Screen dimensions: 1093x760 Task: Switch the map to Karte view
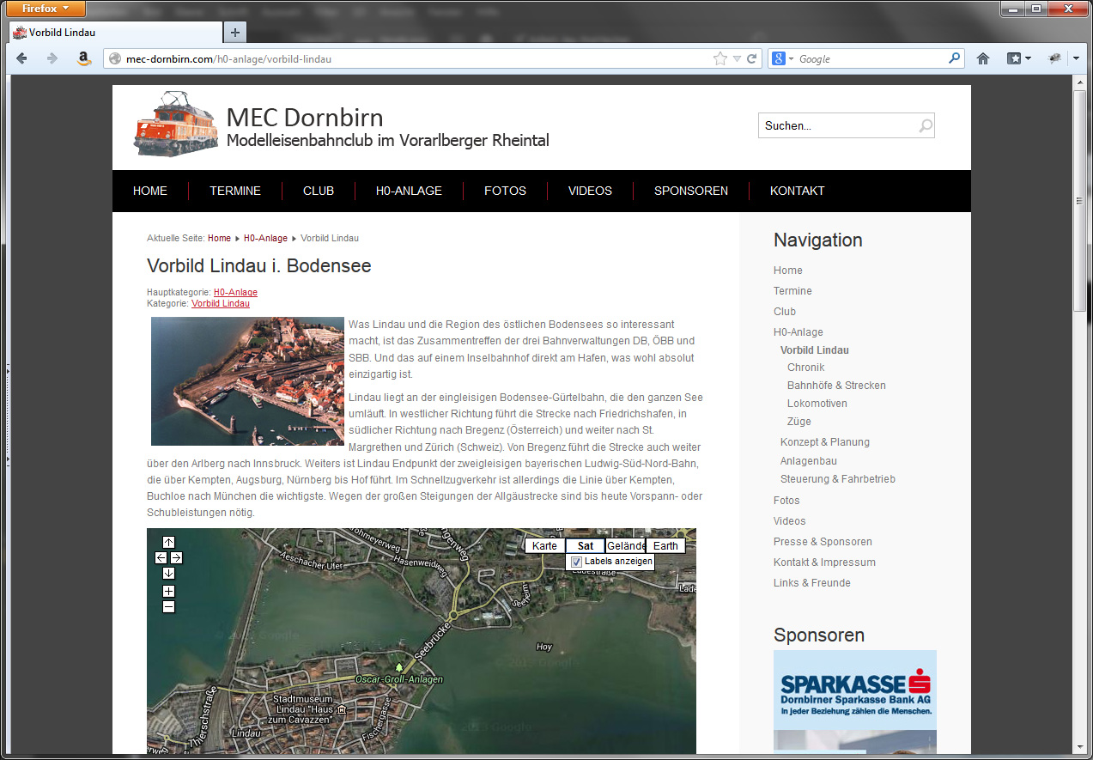[544, 545]
